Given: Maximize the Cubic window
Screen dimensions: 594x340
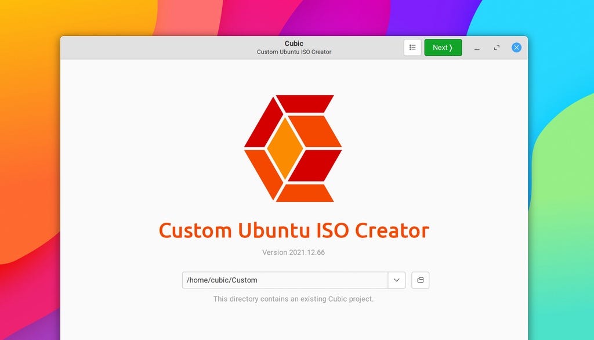Looking at the screenshot, I should [x=497, y=48].
